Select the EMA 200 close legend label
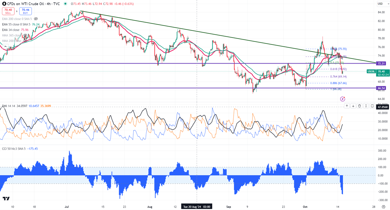This screenshot has width=390, height=210. coord(17,19)
